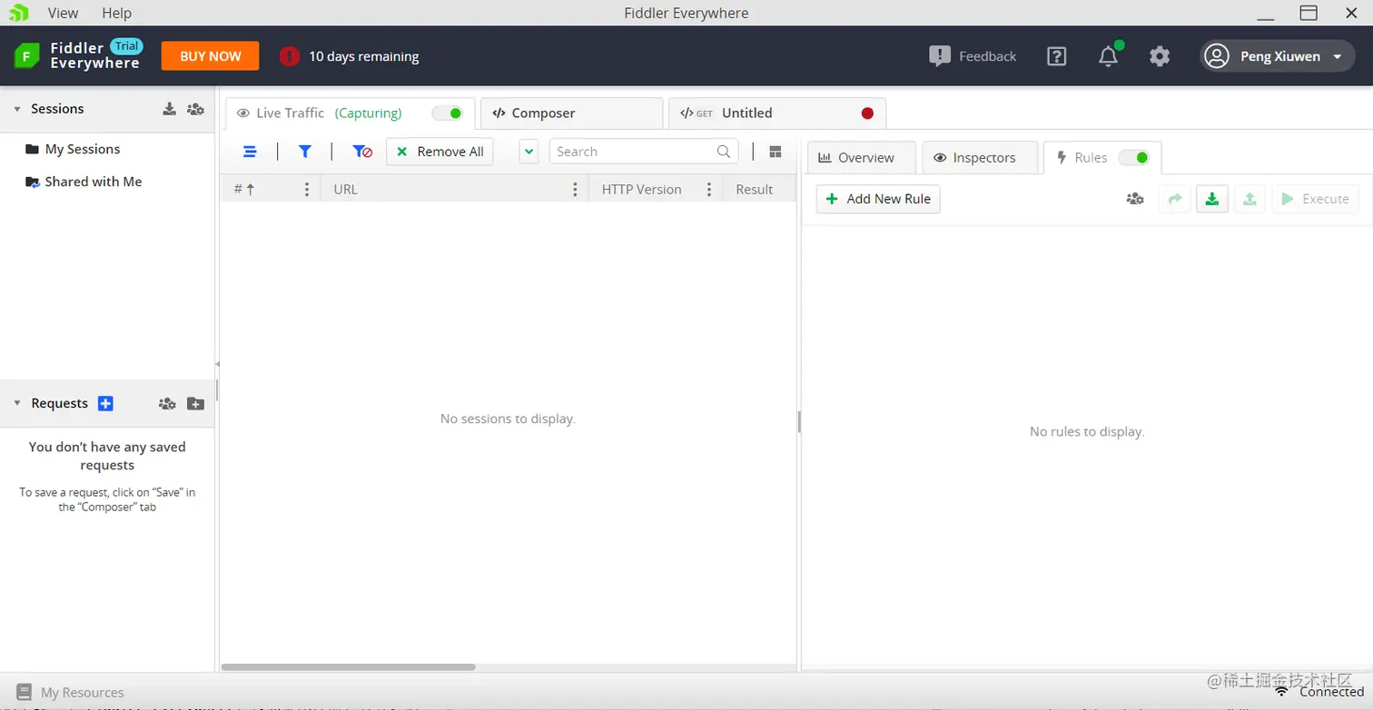The image size is (1373, 710).
Task: Click the BUY NOW button
Action: tap(210, 56)
